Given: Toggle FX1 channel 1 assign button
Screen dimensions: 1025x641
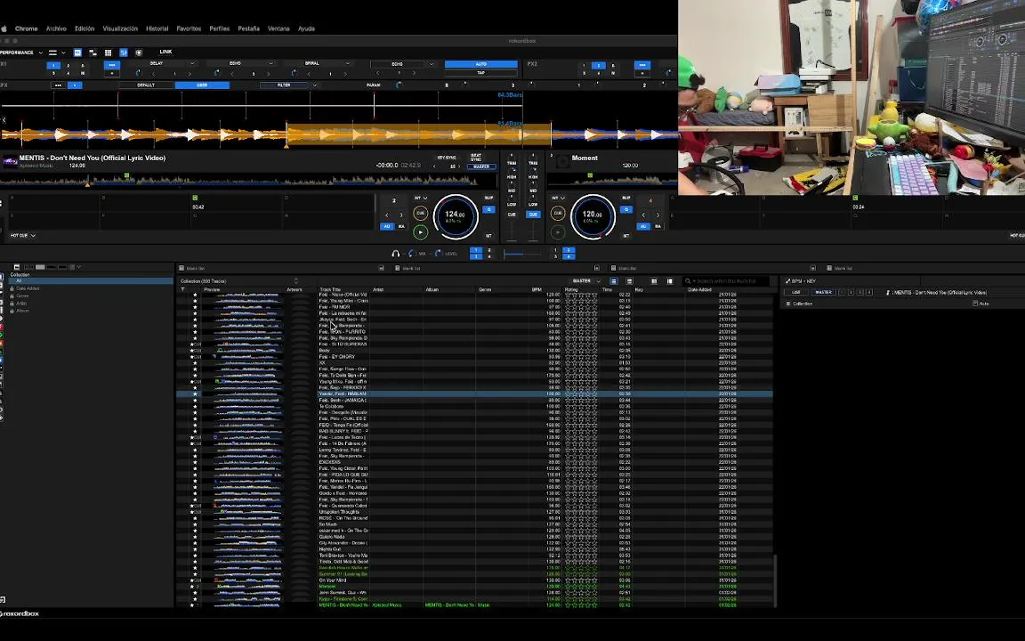Looking at the screenshot, I should tap(53, 65).
